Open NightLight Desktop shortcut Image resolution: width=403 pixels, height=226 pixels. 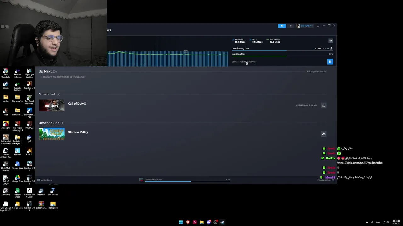[x=29, y=73]
